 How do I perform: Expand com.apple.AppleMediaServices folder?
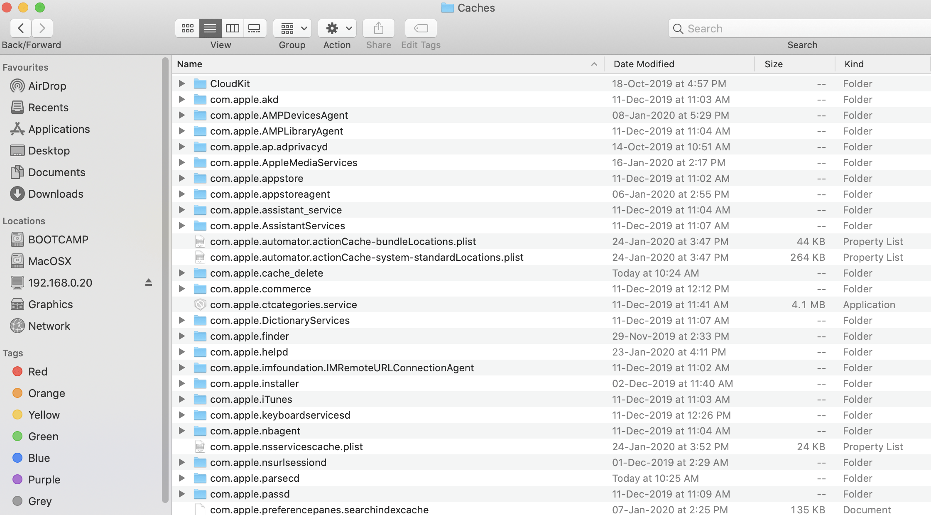[181, 162]
